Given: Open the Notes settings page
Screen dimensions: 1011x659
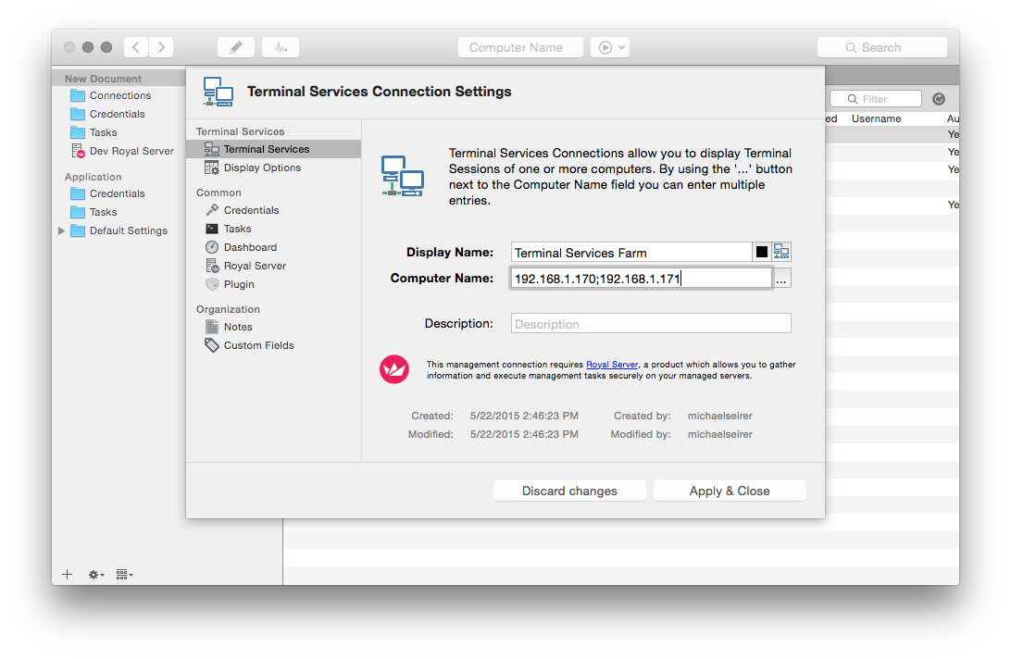Looking at the screenshot, I should [273, 327].
